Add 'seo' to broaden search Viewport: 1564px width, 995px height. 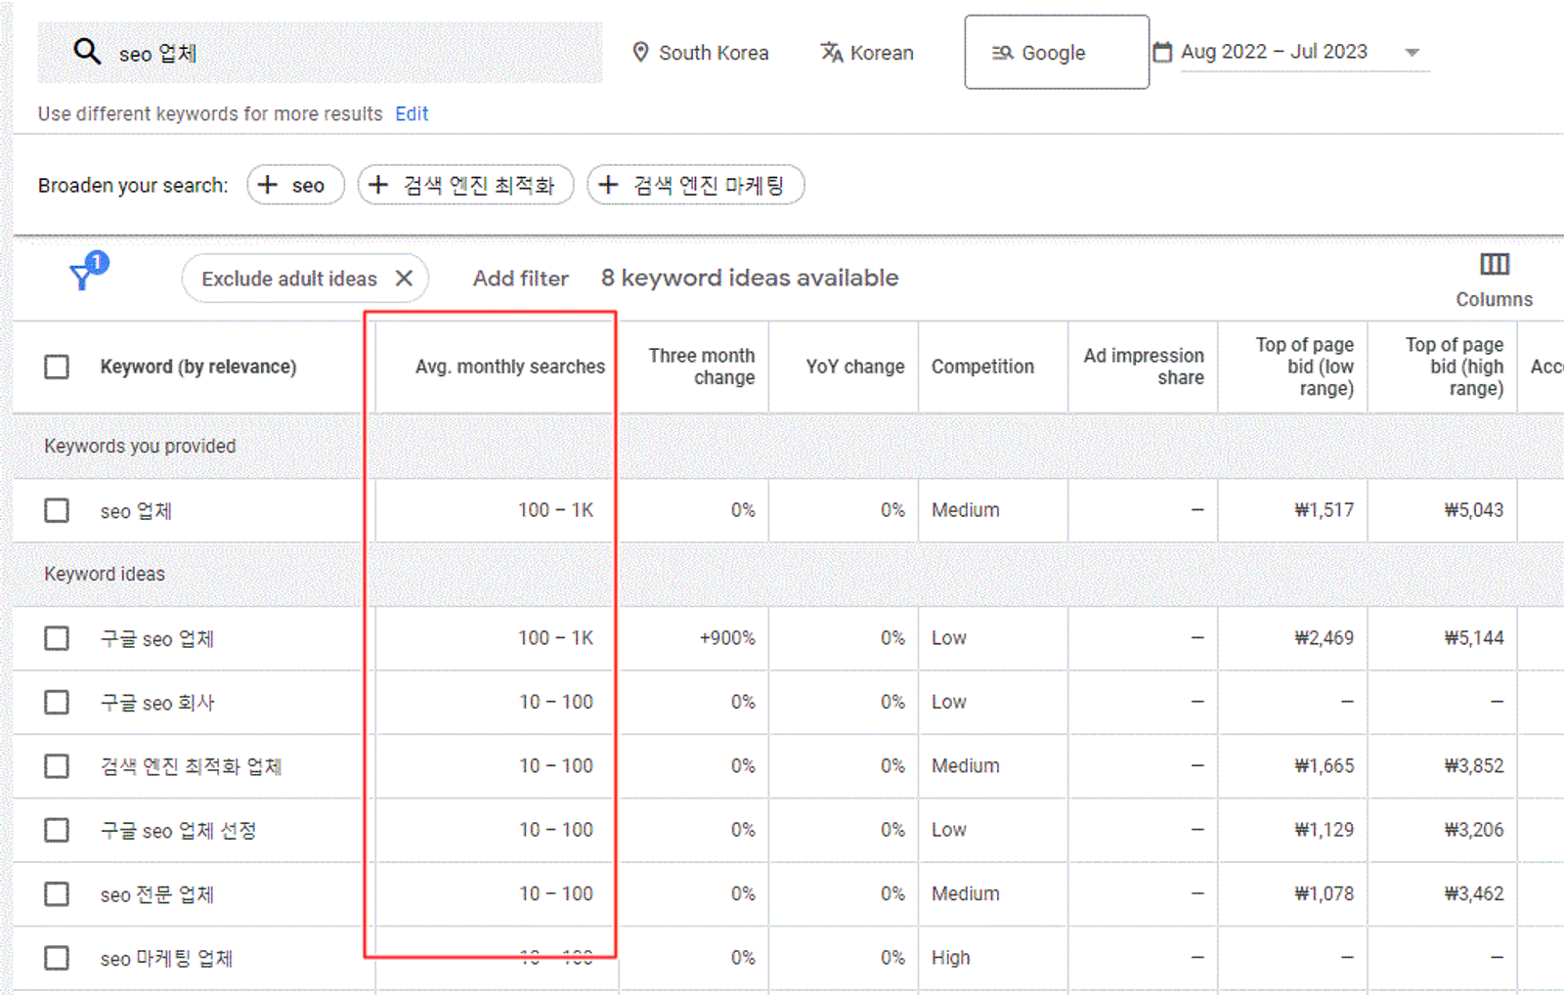click(295, 185)
